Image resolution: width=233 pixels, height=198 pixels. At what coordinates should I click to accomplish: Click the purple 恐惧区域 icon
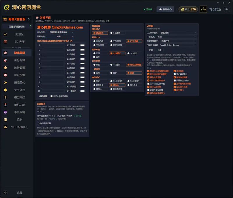coord(5,112)
